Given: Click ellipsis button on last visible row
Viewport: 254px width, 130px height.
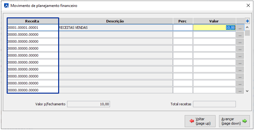Looking at the screenshot, I should [x=240, y=90].
